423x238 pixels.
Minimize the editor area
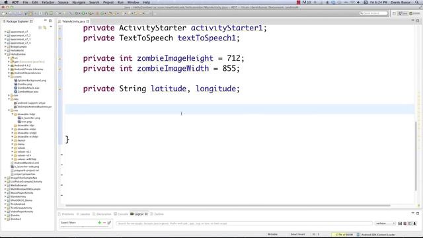tap(412, 20)
